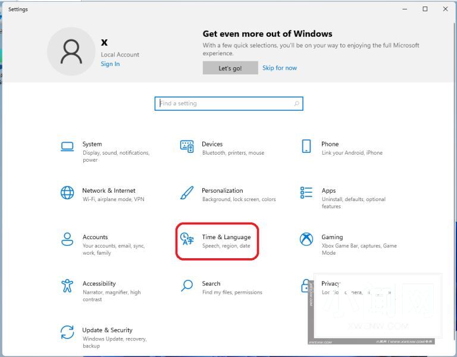The width and height of the screenshot is (457, 357).
Task: Open the Privacy padlock icon
Action: click(305, 286)
